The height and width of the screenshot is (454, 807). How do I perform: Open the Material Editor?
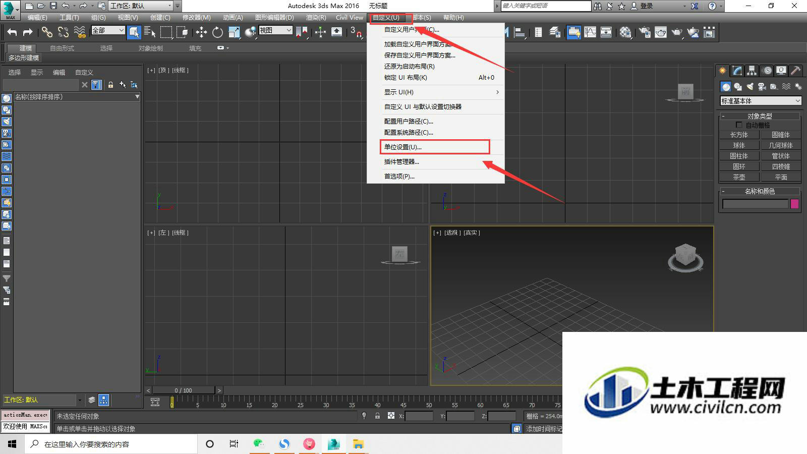[625, 32]
